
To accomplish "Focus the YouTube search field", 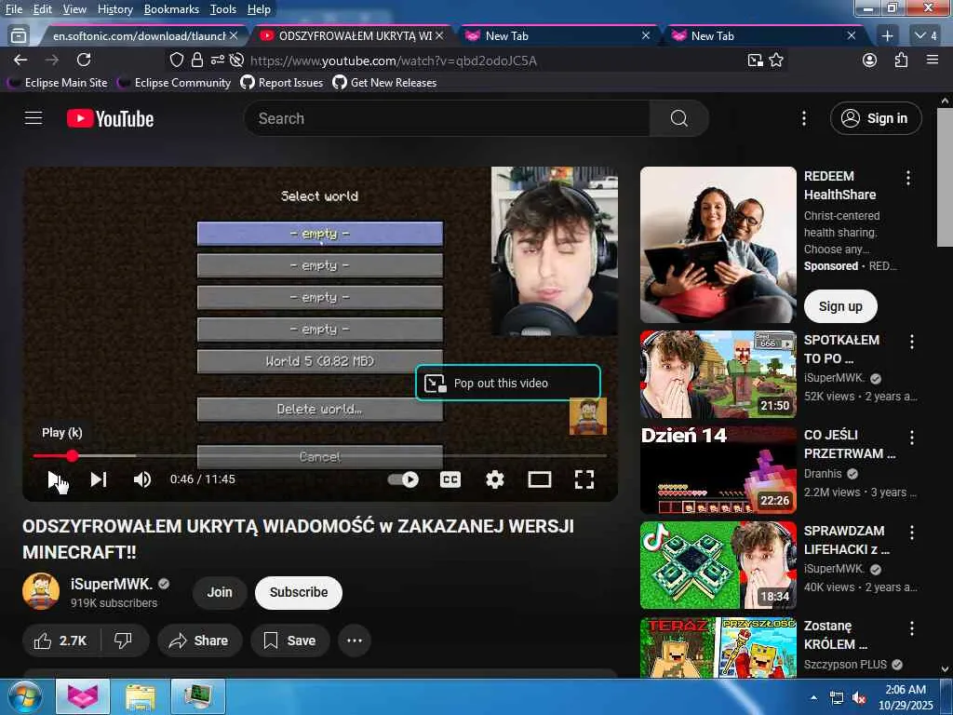I will [447, 118].
